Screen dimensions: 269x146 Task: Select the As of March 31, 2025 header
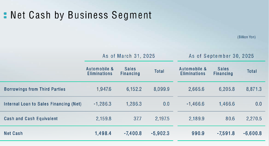click(129, 56)
